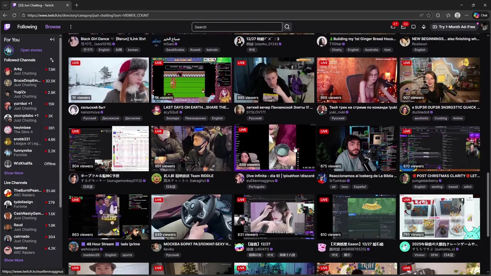The height and width of the screenshot is (276, 491).
Task: Open heyimbee The Sims 4 channel
Action: coord(30,130)
